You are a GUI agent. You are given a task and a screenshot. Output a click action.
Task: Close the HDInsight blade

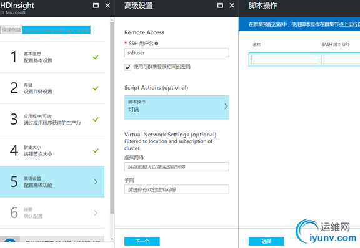(107, 6)
